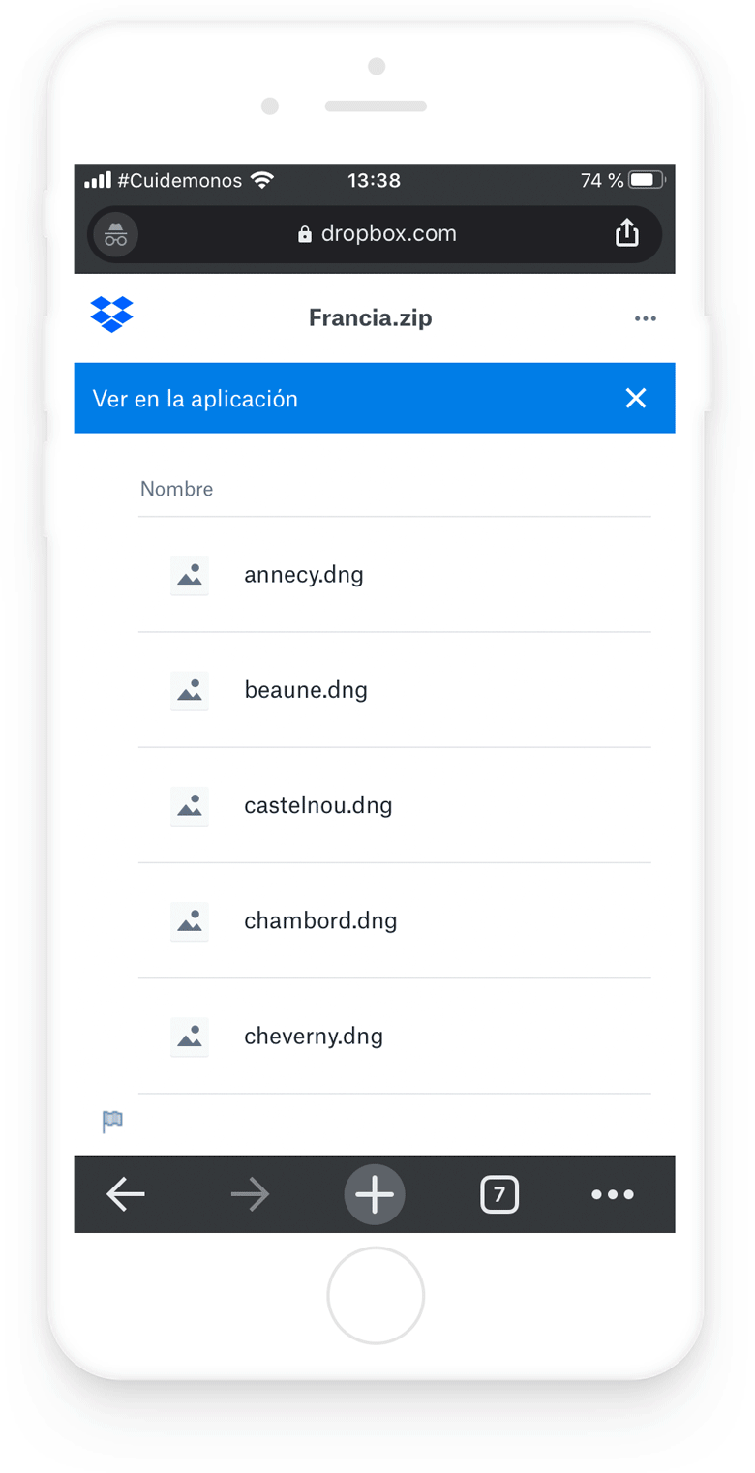Open the three-dot menu beside Francia.zip
The height and width of the screenshot is (1473, 755).
coord(645,318)
